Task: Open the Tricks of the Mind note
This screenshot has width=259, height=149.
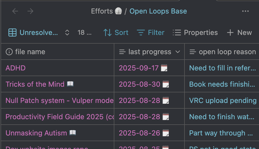Action: 35,84
